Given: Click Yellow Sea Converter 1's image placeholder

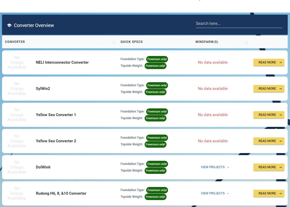Looking at the screenshot, I should [x=16, y=115].
